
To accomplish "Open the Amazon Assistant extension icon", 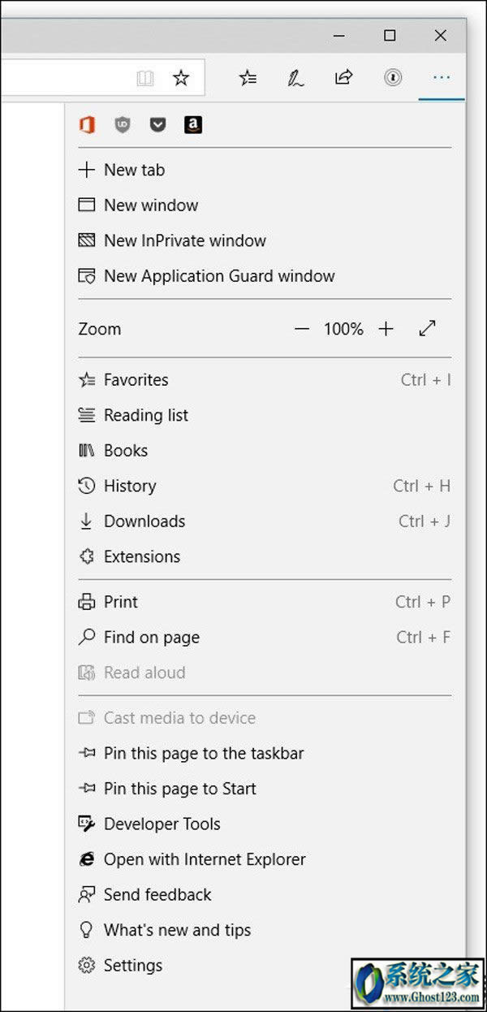I will click(192, 124).
